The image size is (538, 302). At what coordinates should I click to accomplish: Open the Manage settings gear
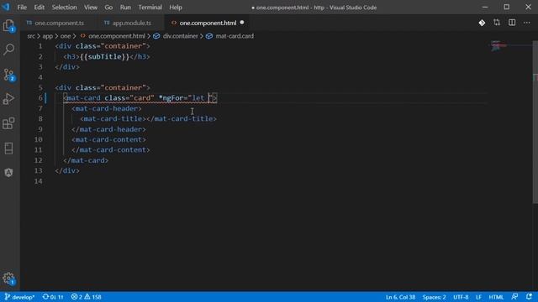(8, 279)
